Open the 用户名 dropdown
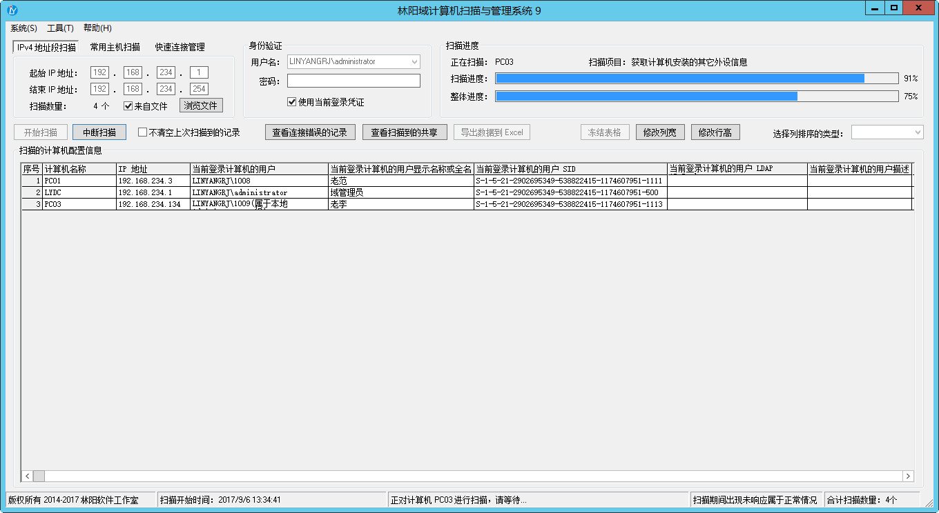This screenshot has width=939, height=513. [415, 61]
